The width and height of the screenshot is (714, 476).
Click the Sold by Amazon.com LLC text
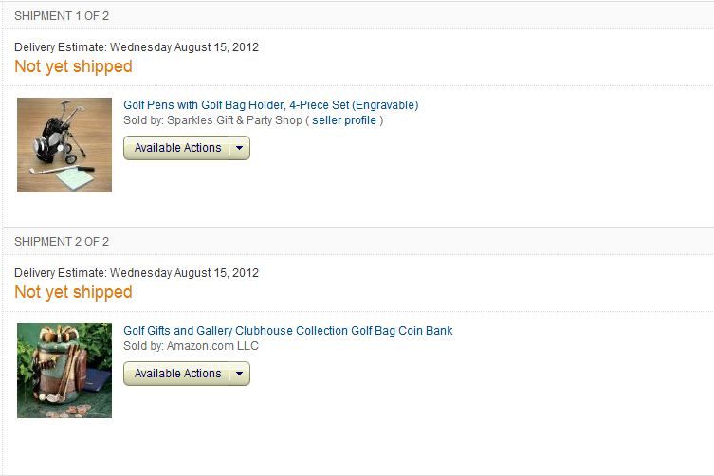(x=191, y=346)
